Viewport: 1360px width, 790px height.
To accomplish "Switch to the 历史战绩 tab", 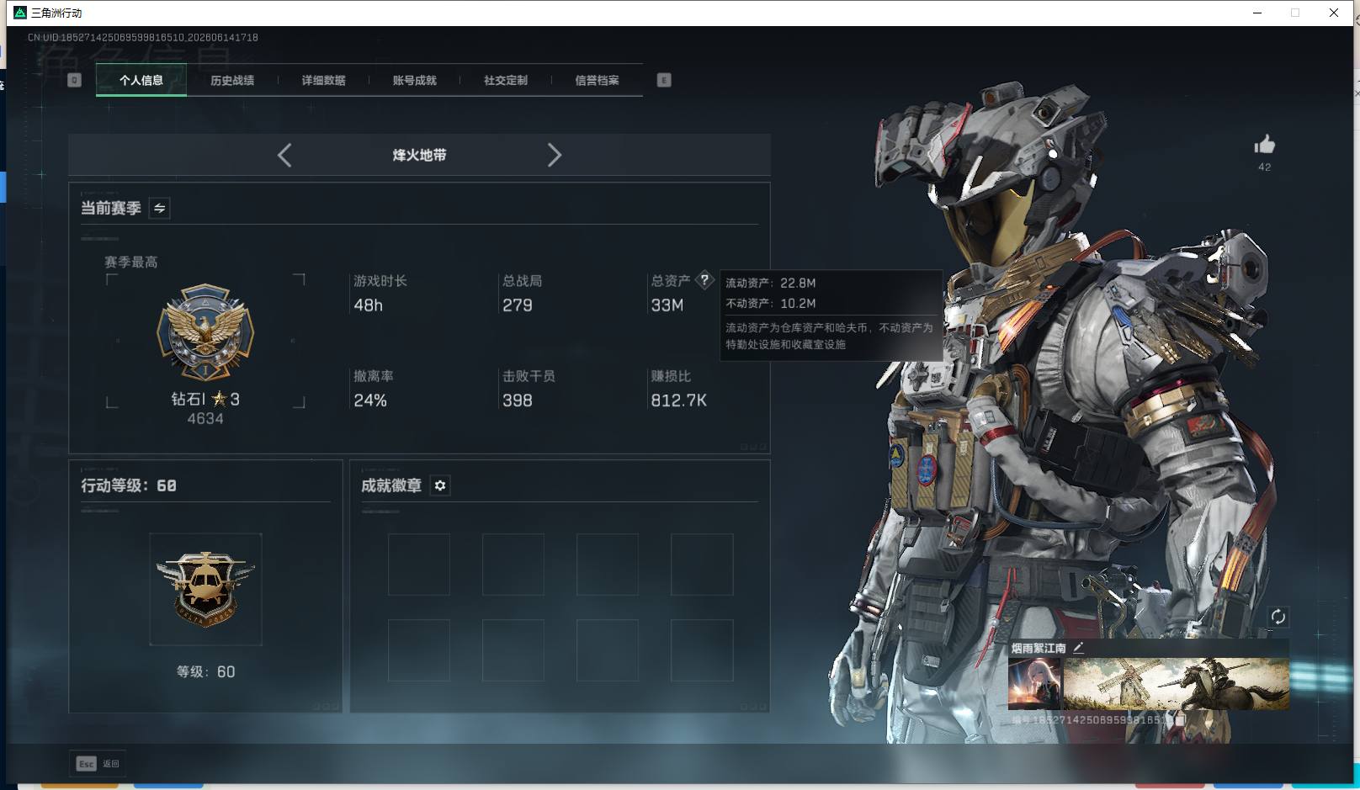I will [x=232, y=81].
